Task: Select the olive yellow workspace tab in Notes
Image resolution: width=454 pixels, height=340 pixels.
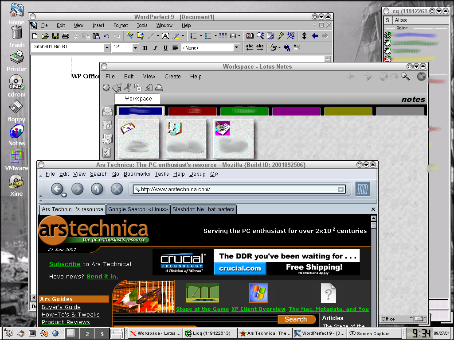Action: [x=348, y=111]
